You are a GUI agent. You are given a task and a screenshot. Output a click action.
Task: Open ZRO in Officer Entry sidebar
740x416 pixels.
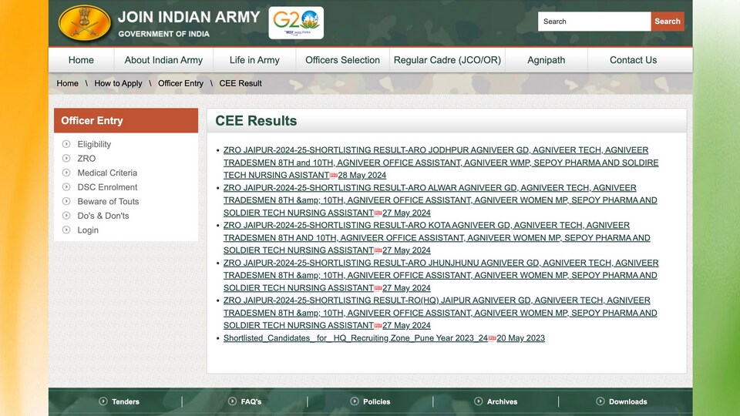(x=86, y=159)
